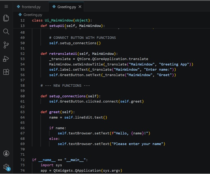Open the Run and Debug view

pyautogui.click(x=6, y=59)
